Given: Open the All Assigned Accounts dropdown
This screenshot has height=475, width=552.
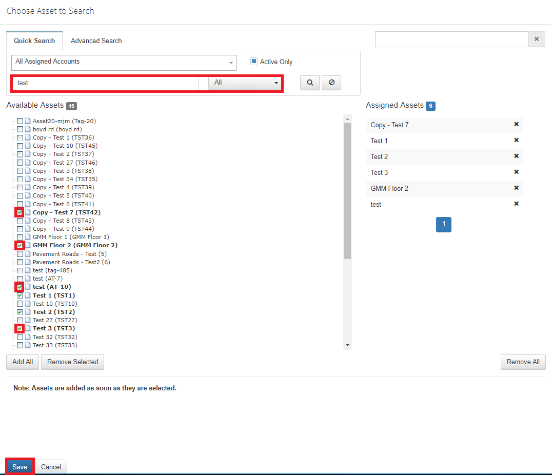Looking at the screenshot, I should (124, 63).
